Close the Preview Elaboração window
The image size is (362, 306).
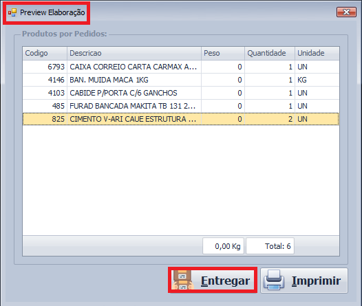[346, 12]
